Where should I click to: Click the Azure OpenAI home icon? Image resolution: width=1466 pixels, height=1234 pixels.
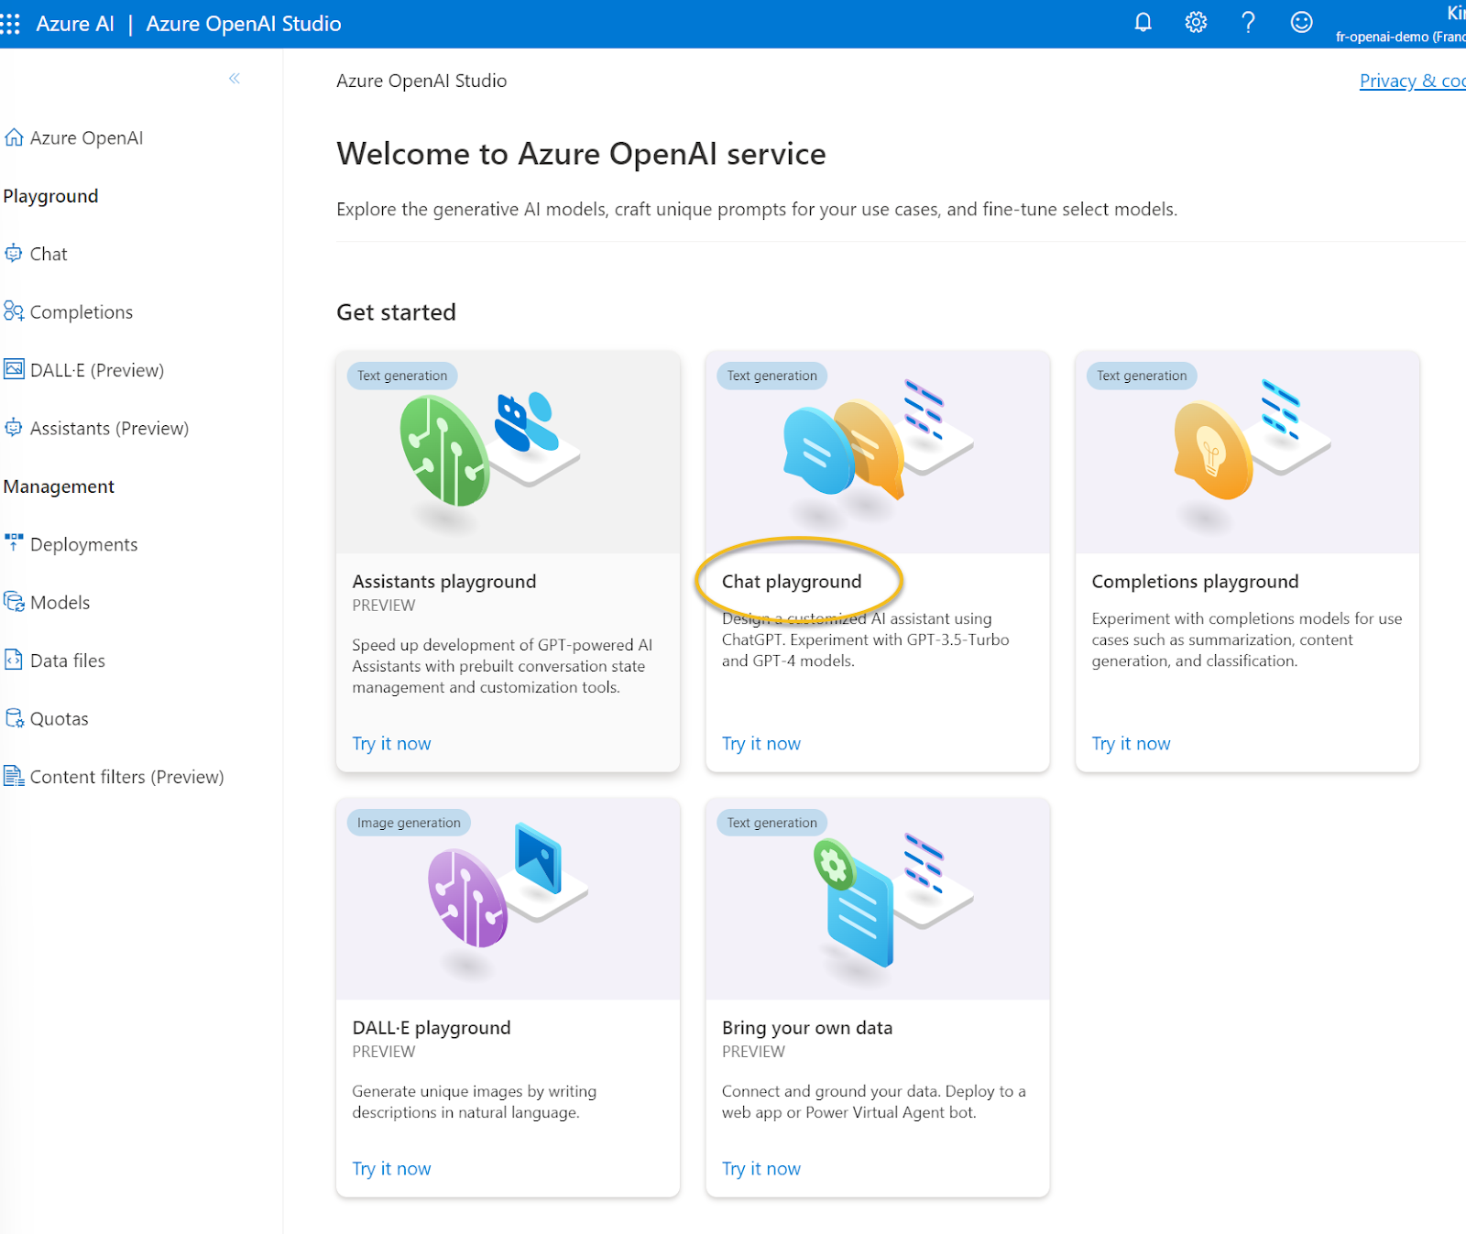click(14, 137)
